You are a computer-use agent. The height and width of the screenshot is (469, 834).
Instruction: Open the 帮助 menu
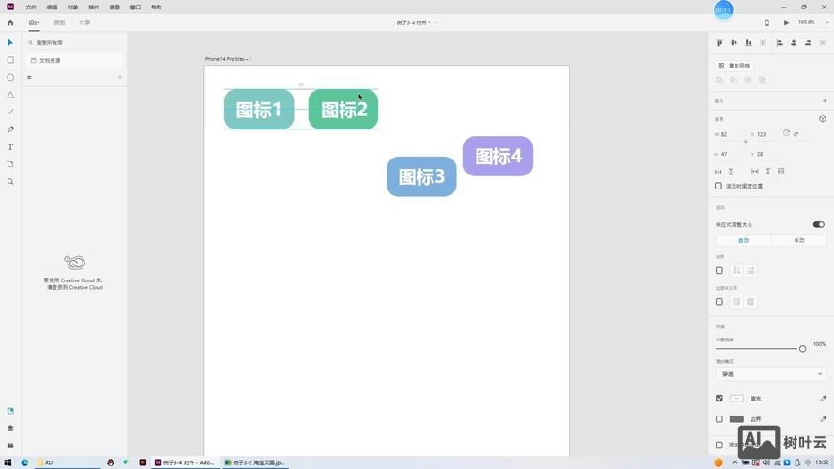pyautogui.click(x=156, y=8)
